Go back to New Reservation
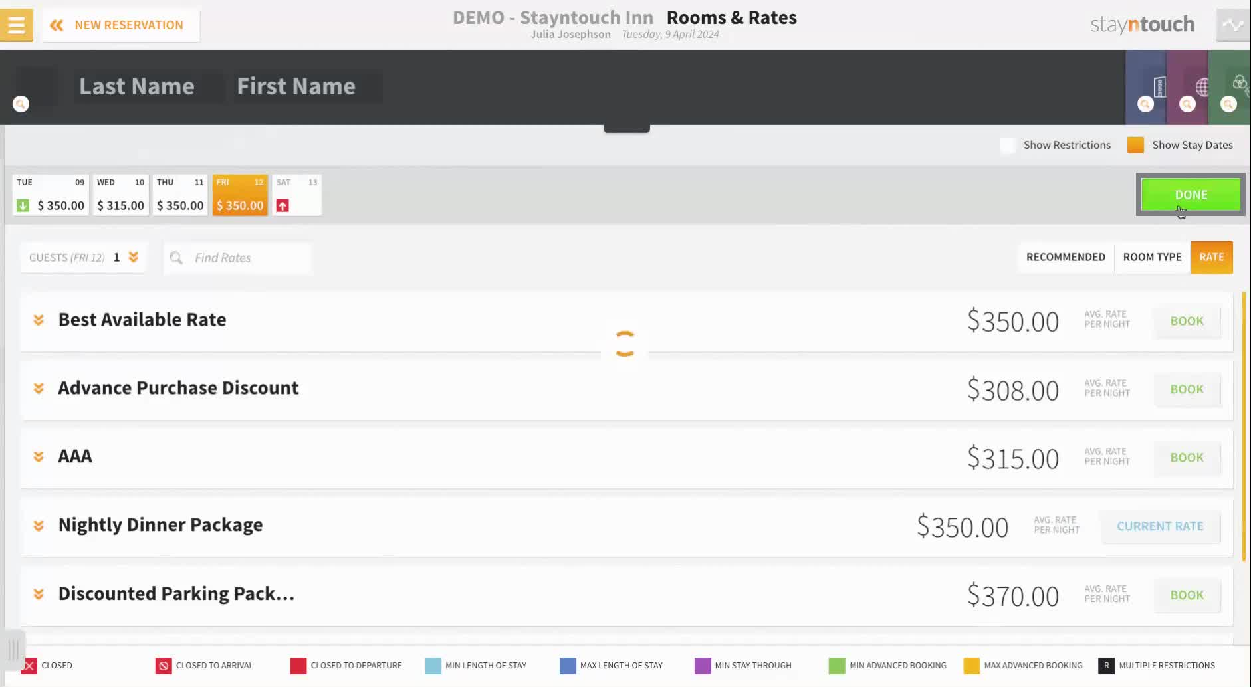This screenshot has height=687, width=1251. tap(121, 25)
